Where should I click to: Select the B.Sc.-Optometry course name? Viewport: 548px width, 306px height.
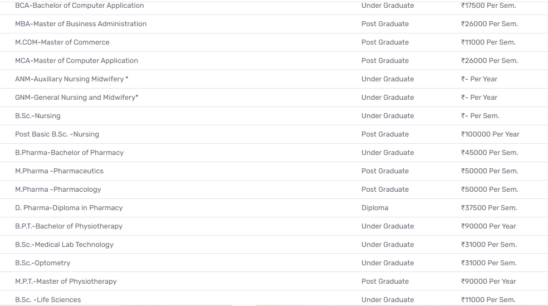pyautogui.click(x=42, y=263)
